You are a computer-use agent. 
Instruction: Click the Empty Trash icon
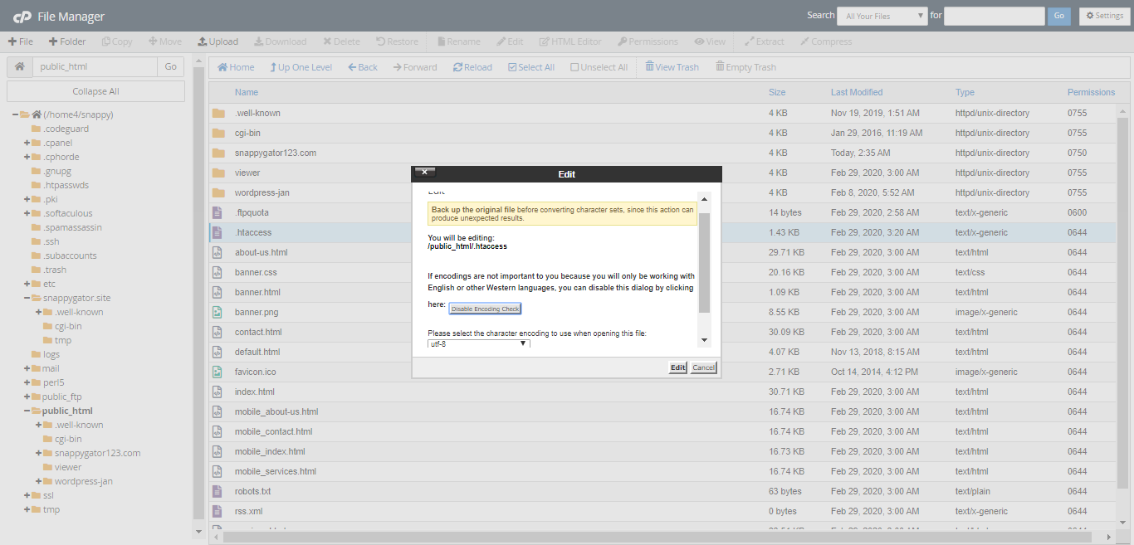point(745,66)
